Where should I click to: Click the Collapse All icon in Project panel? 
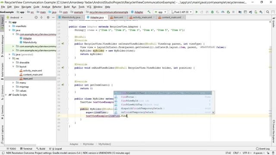coord(41,17)
